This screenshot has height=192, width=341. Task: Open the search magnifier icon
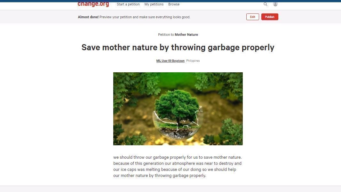click(x=265, y=4)
